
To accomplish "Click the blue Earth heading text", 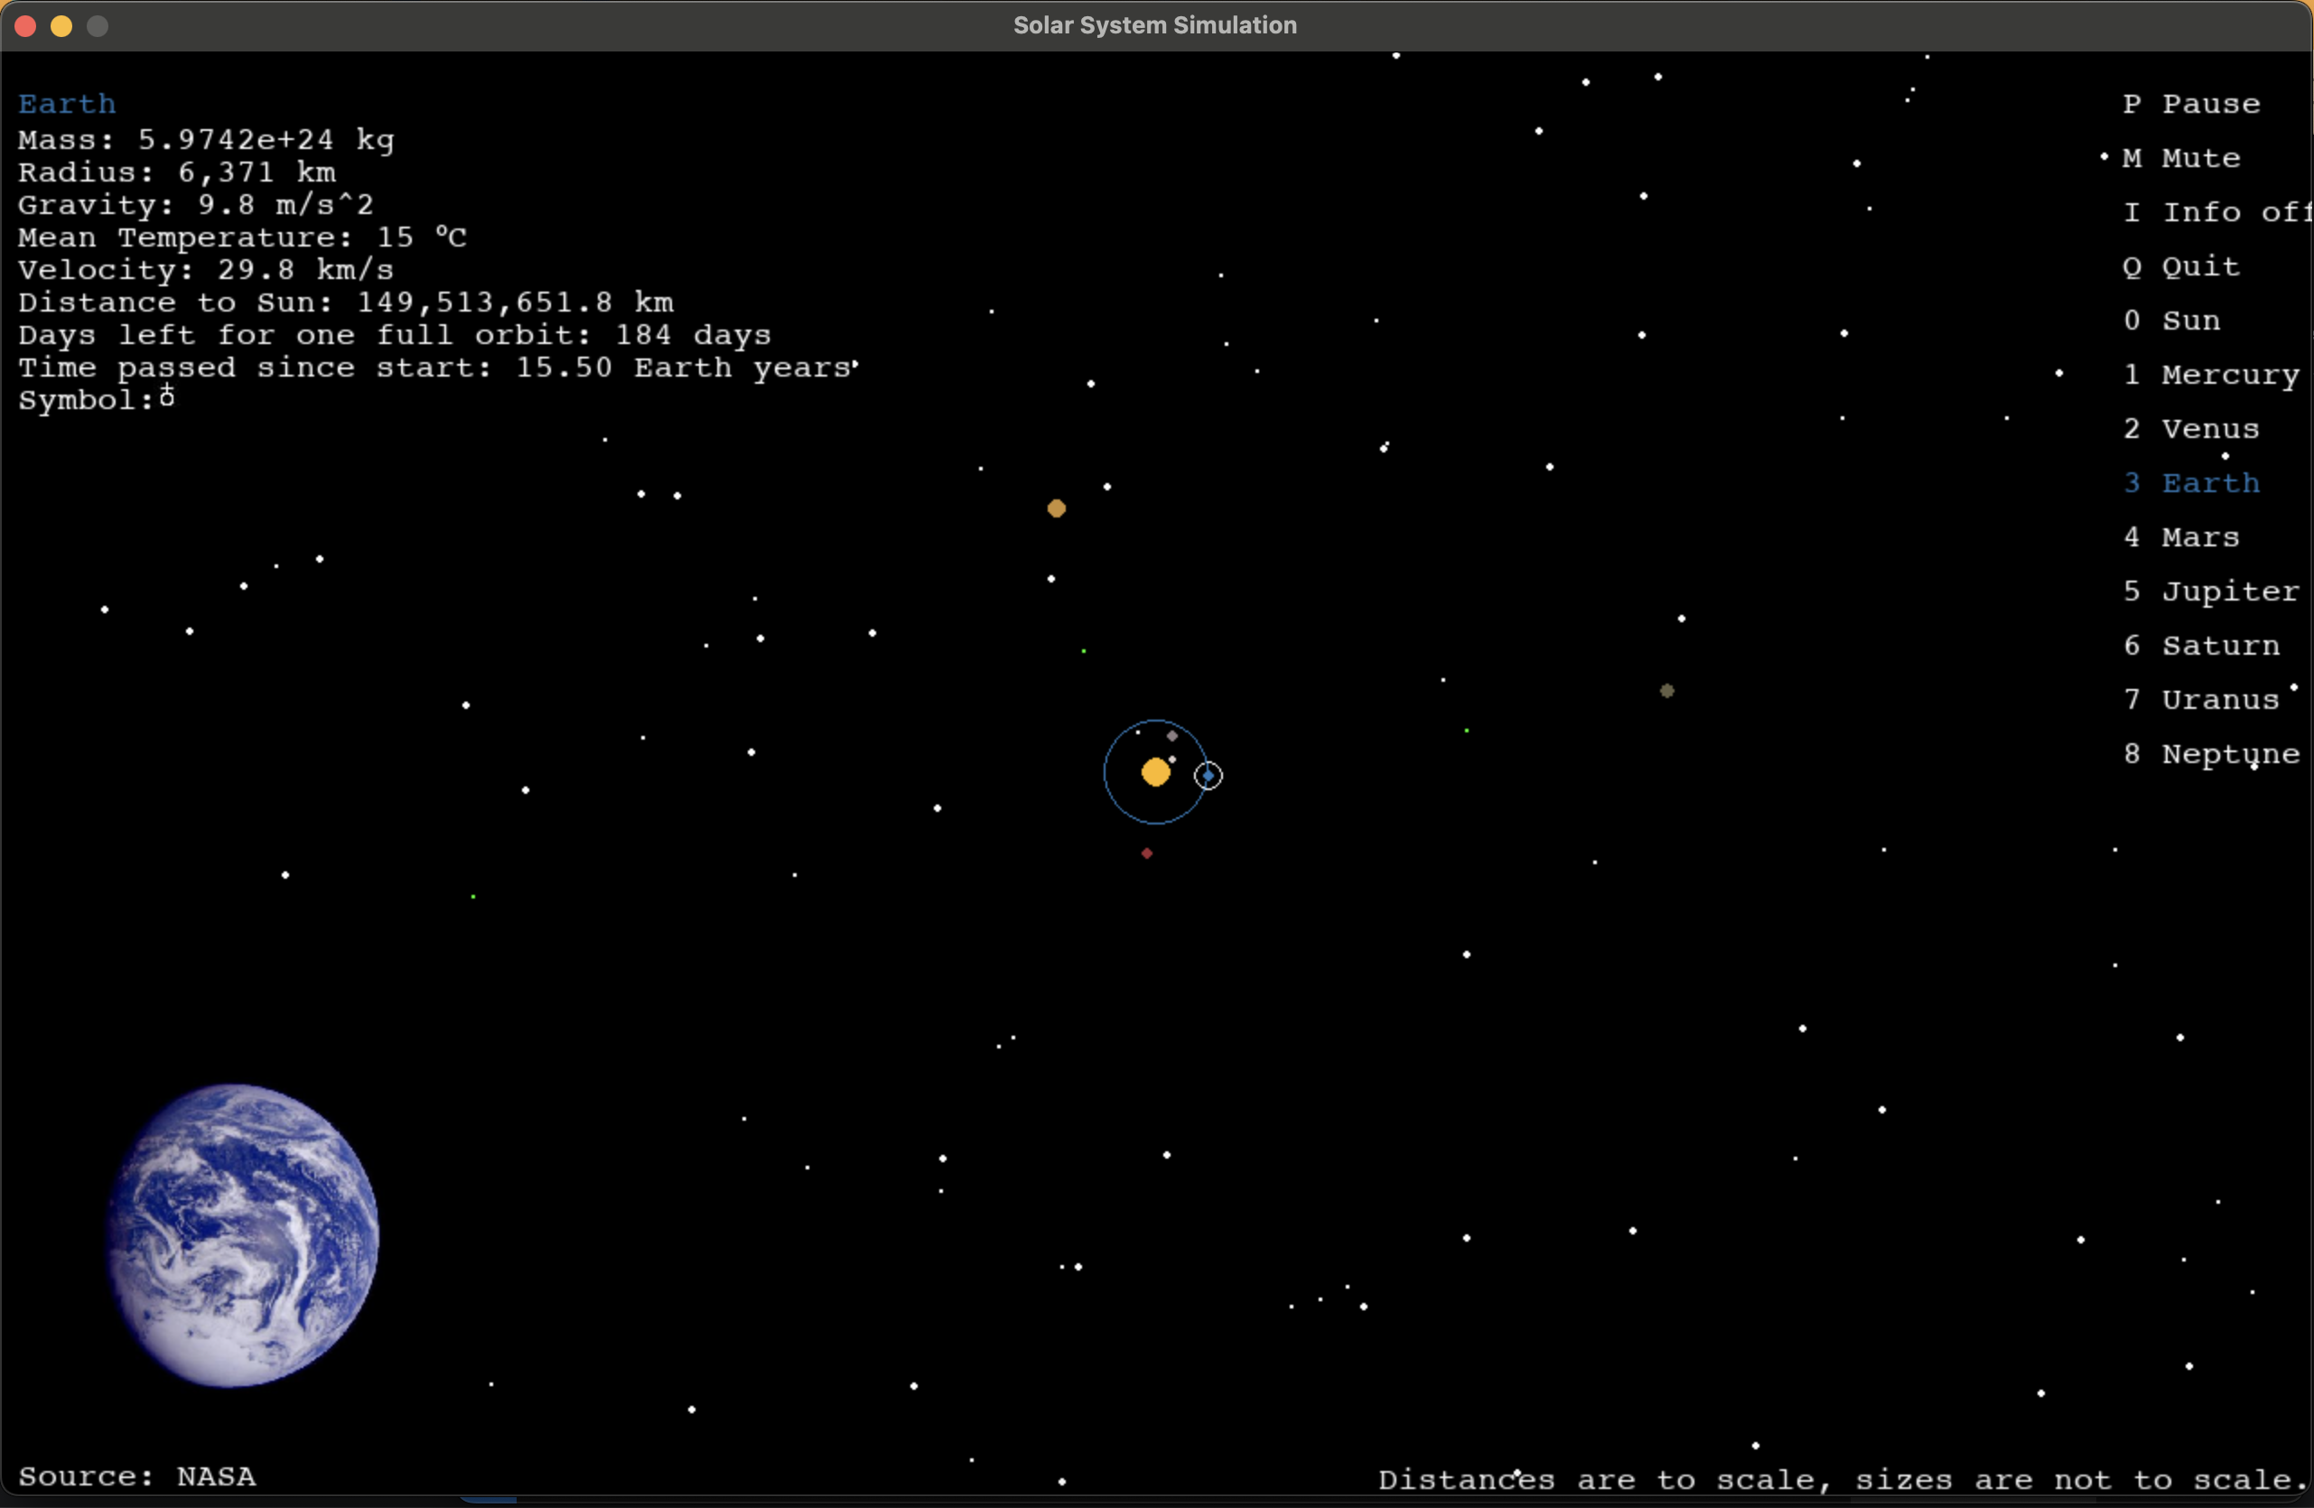I will [67, 104].
